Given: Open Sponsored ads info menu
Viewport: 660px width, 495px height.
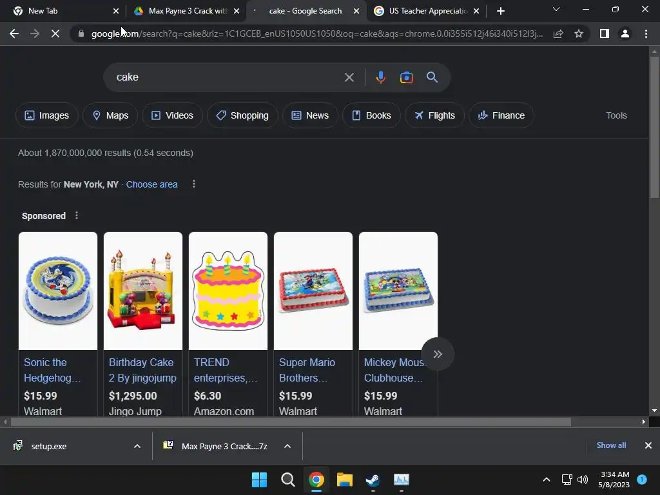Looking at the screenshot, I should [x=76, y=215].
